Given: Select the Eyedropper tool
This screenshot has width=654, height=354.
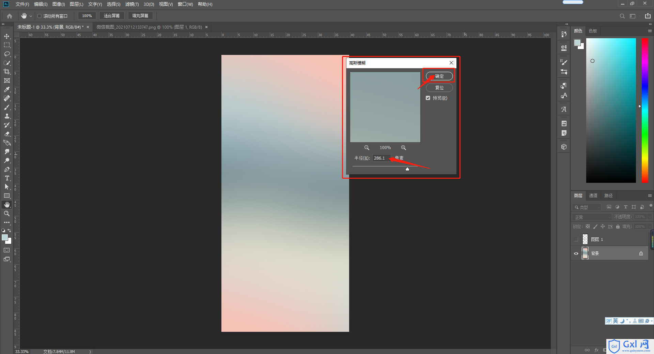Looking at the screenshot, I should click(7, 89).
